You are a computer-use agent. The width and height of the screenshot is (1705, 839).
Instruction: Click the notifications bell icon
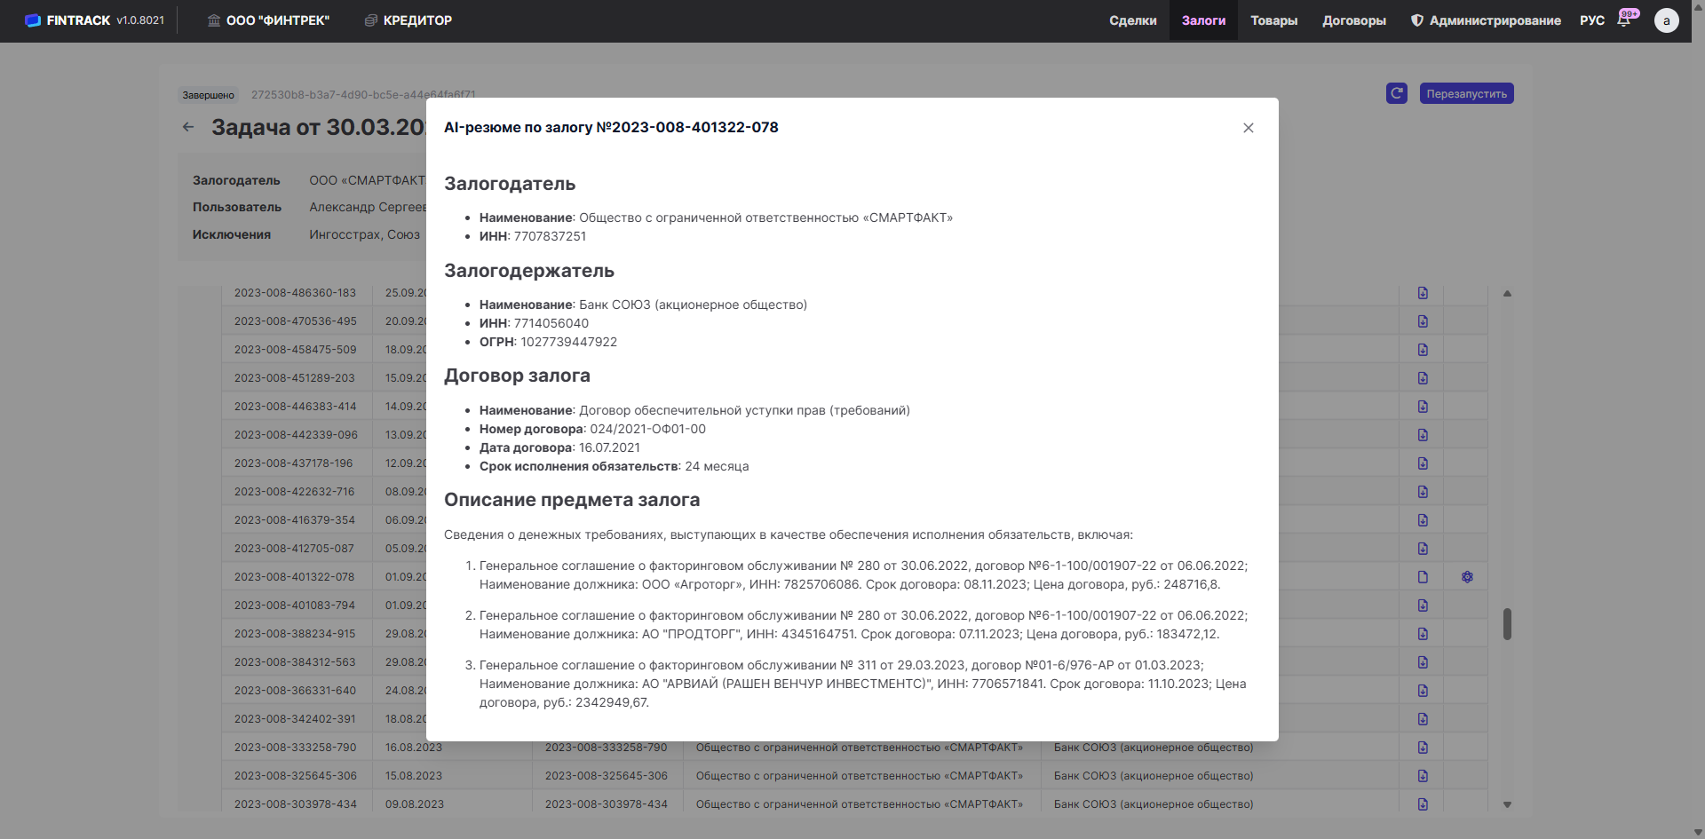(x=1624, y=20)
